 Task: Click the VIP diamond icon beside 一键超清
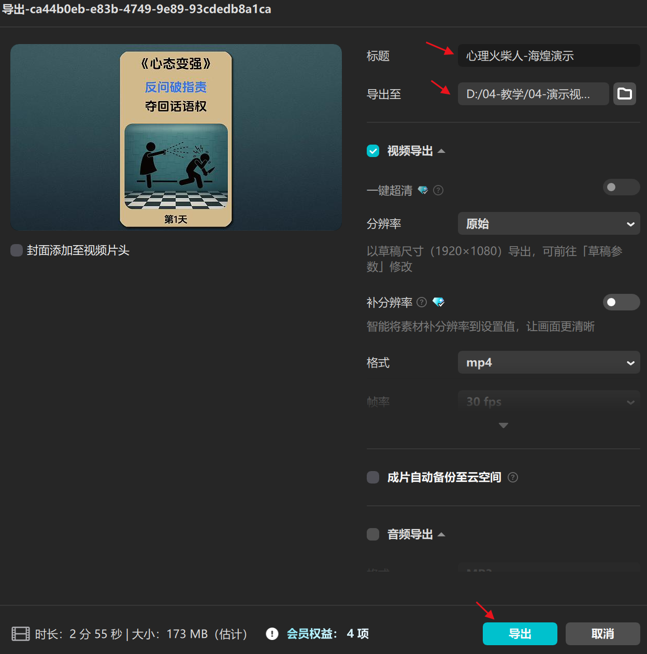[x=423, y=190]
